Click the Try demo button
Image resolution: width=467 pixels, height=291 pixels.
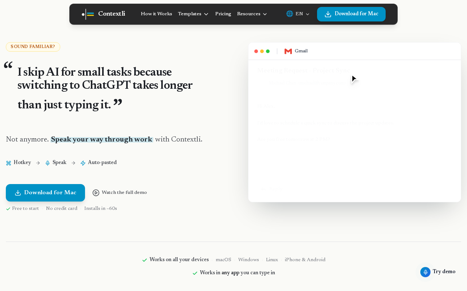pyautogui.click(x=438, y=272)
